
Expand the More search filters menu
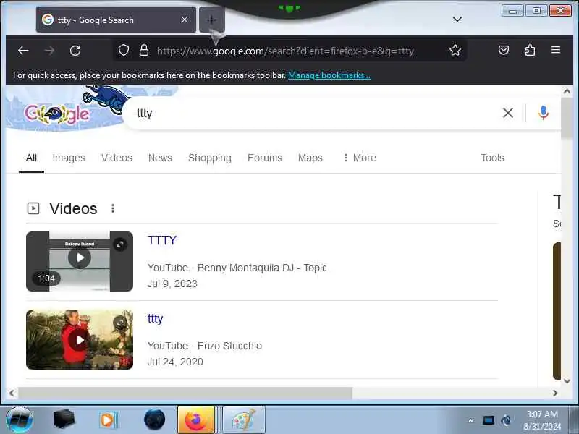[x=359, y=158]
